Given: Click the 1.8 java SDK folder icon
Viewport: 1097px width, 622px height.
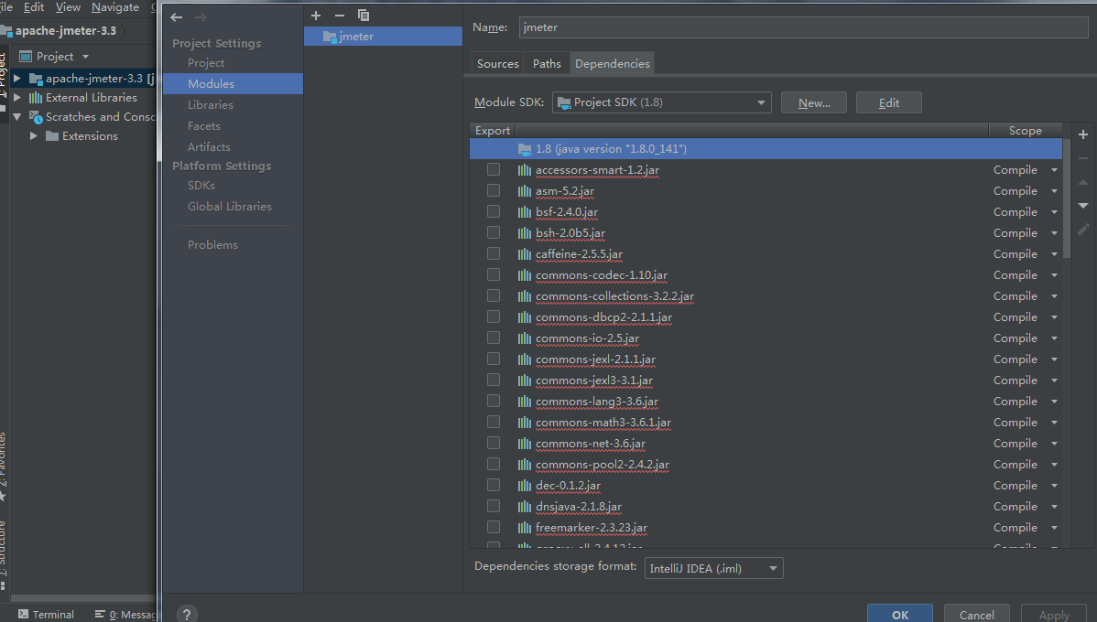Looking at the screenshot, I should [x=525, y=149].
